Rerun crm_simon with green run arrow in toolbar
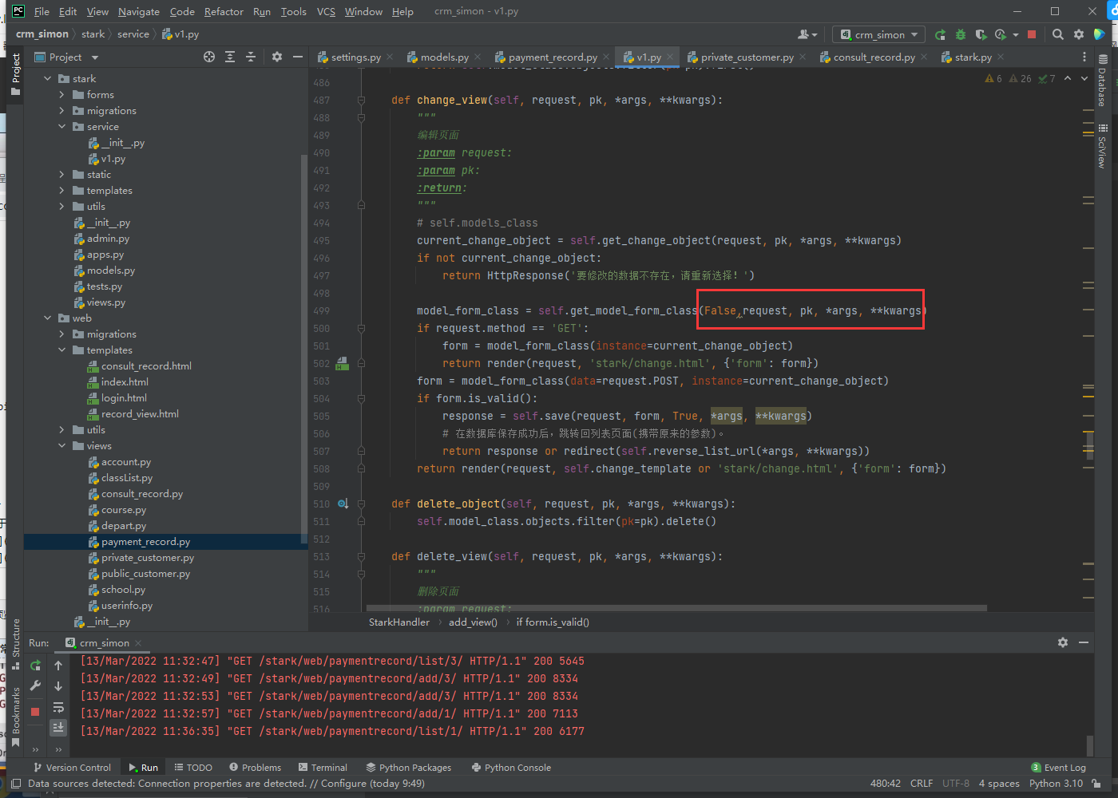Screen dimensions: 1118x798 pos(940,34)
